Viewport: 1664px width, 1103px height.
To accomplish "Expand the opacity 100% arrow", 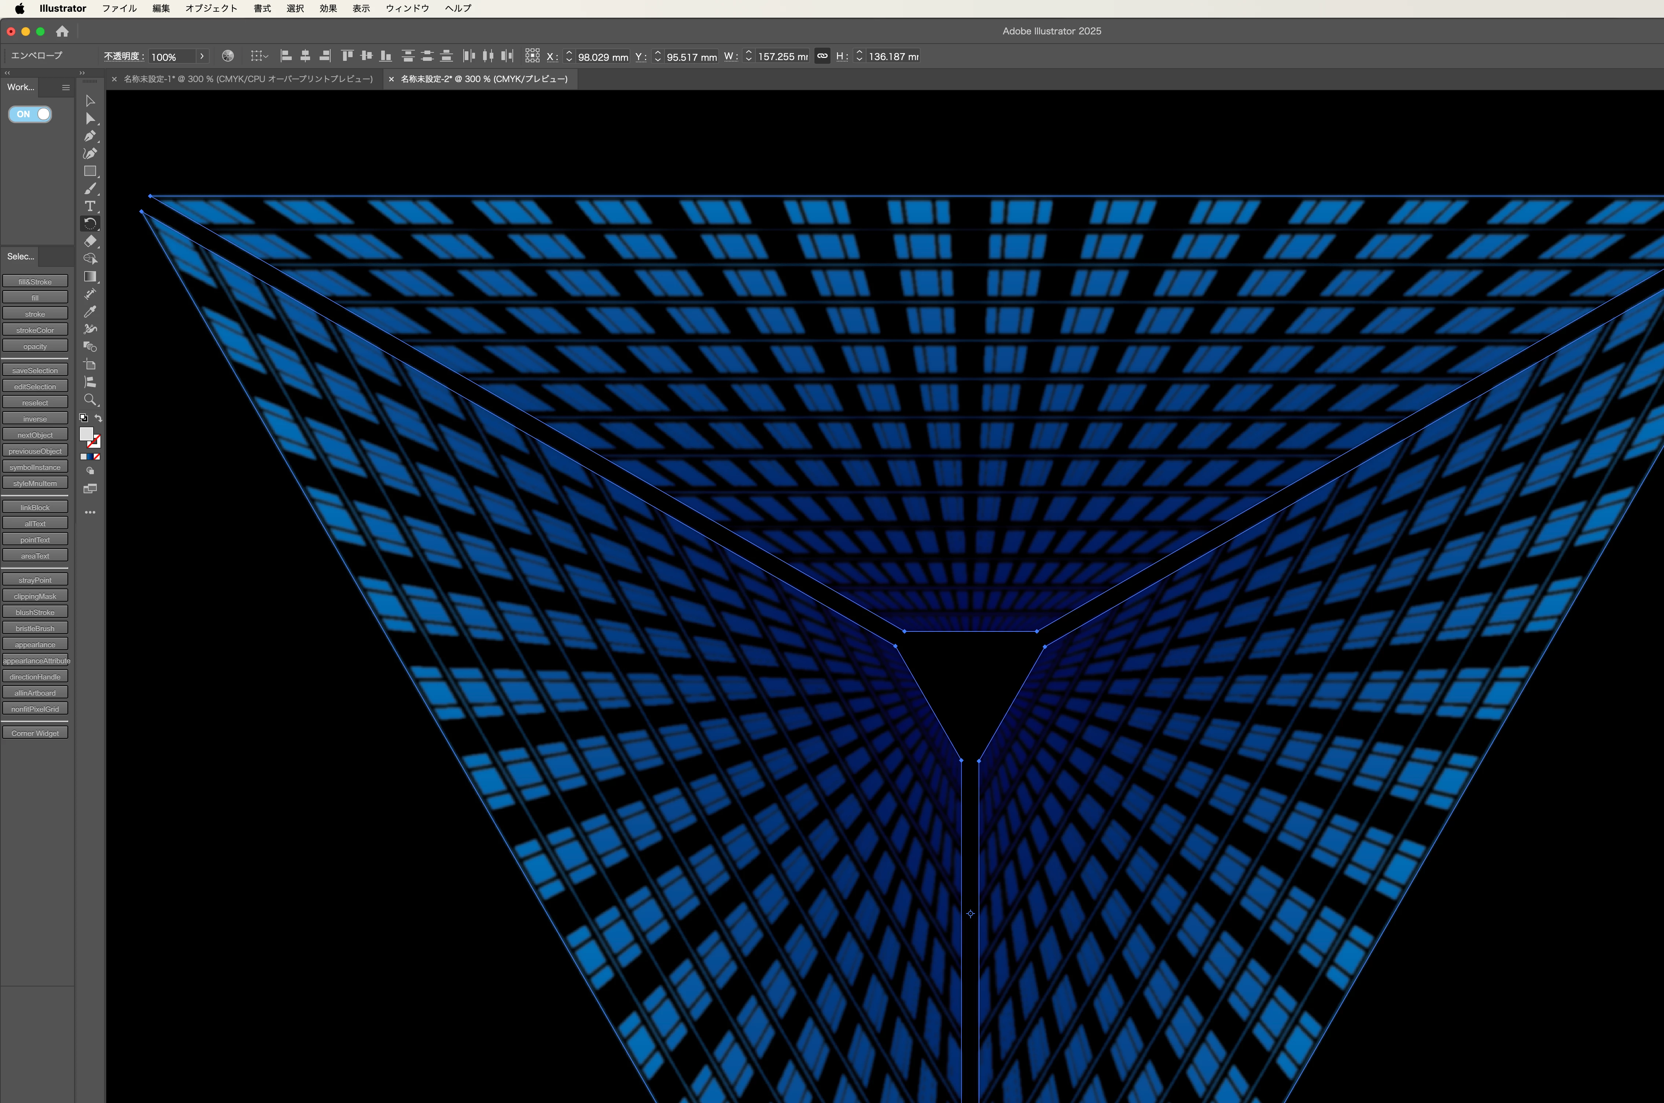I will point(202,56).
